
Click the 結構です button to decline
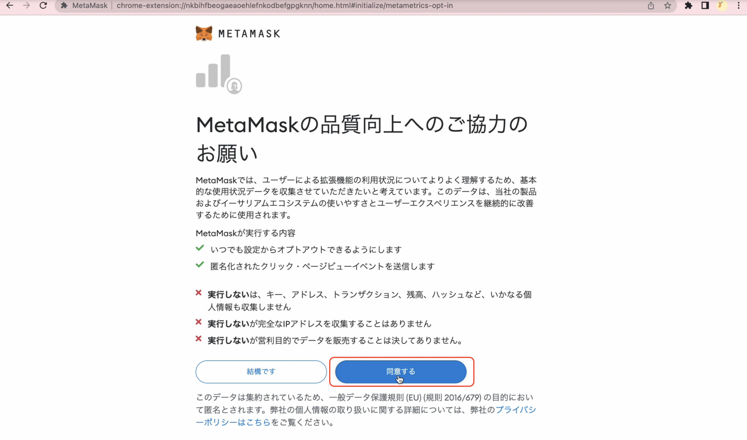click(261, 372)
